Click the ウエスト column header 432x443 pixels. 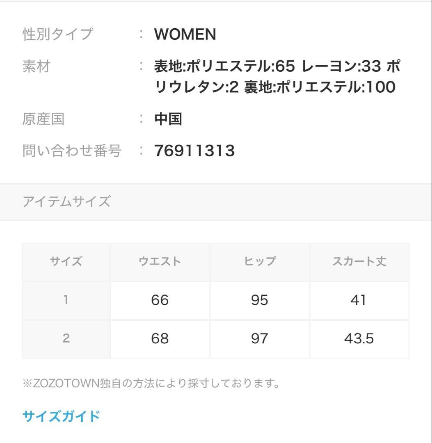[x=160, y=262]
